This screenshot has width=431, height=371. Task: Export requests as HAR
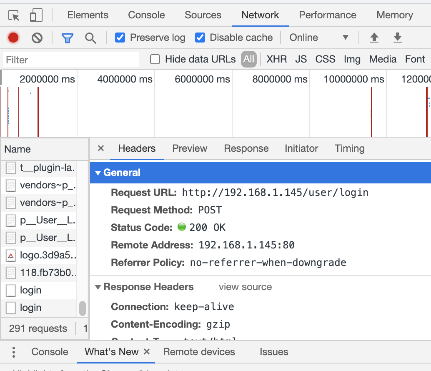pos(397,38)
